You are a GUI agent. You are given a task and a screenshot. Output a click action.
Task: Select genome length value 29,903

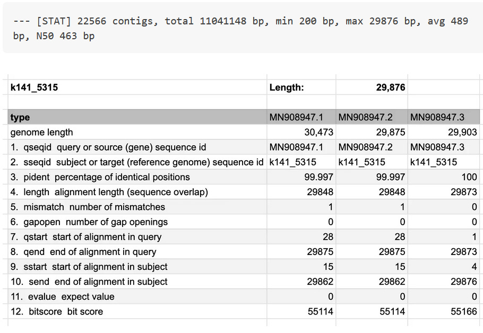444,132
